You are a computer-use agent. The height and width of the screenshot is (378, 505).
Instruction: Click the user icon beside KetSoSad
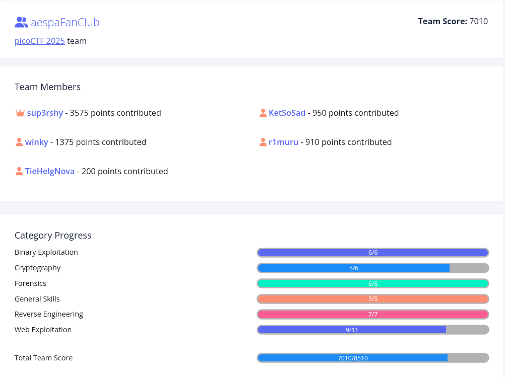click(263, 113)
